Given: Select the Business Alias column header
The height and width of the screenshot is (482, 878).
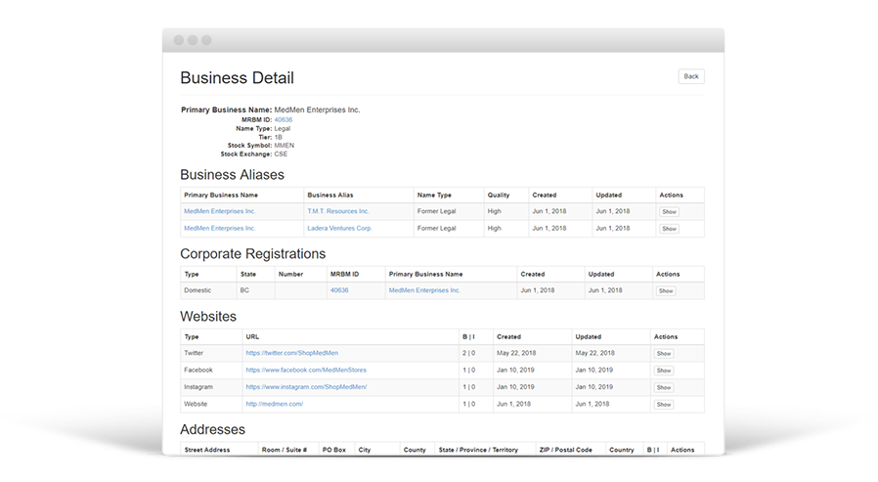Looking at the screenshot, I should pos(330,196).
